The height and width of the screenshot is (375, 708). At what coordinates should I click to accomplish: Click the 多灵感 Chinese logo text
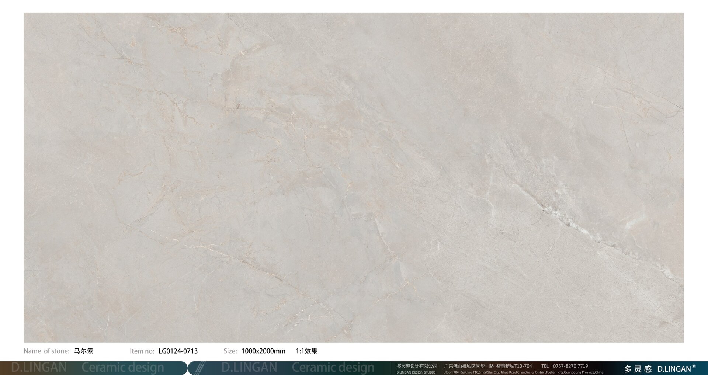pos(638,369)
